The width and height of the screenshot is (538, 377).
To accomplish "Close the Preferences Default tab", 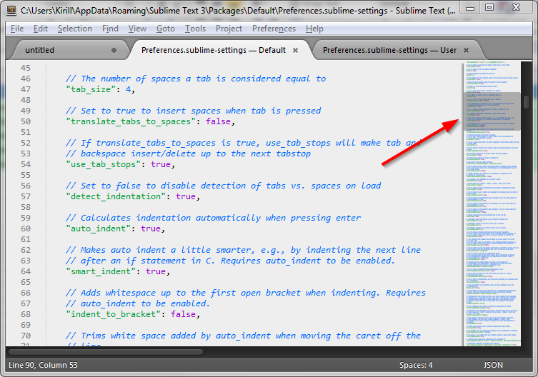I will click(x=295, y=51).
